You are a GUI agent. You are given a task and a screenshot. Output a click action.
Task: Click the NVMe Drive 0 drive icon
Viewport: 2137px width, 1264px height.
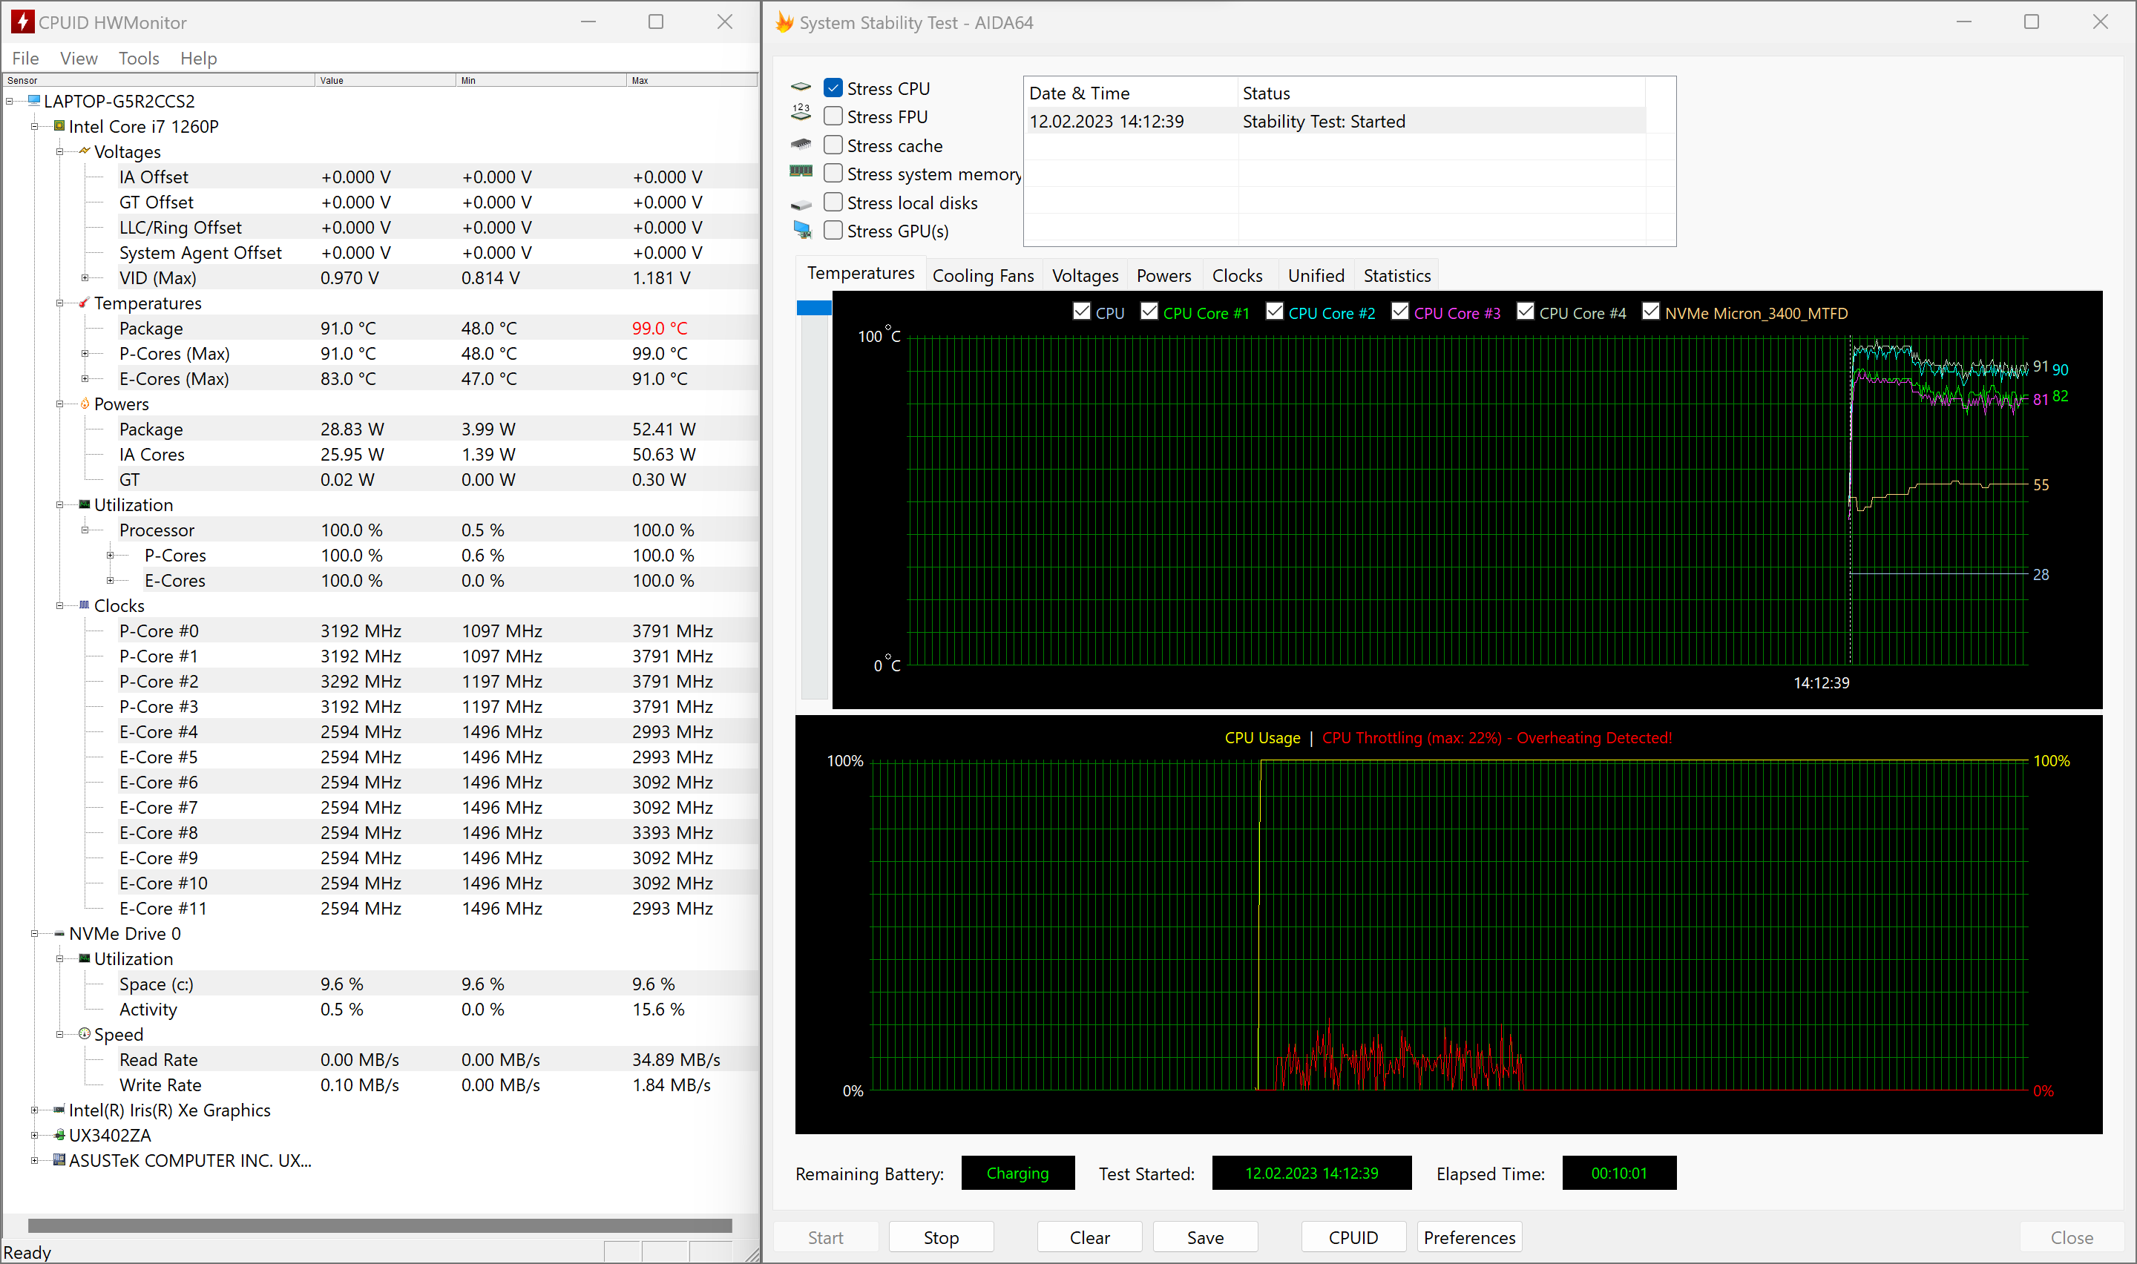[59, 933]
